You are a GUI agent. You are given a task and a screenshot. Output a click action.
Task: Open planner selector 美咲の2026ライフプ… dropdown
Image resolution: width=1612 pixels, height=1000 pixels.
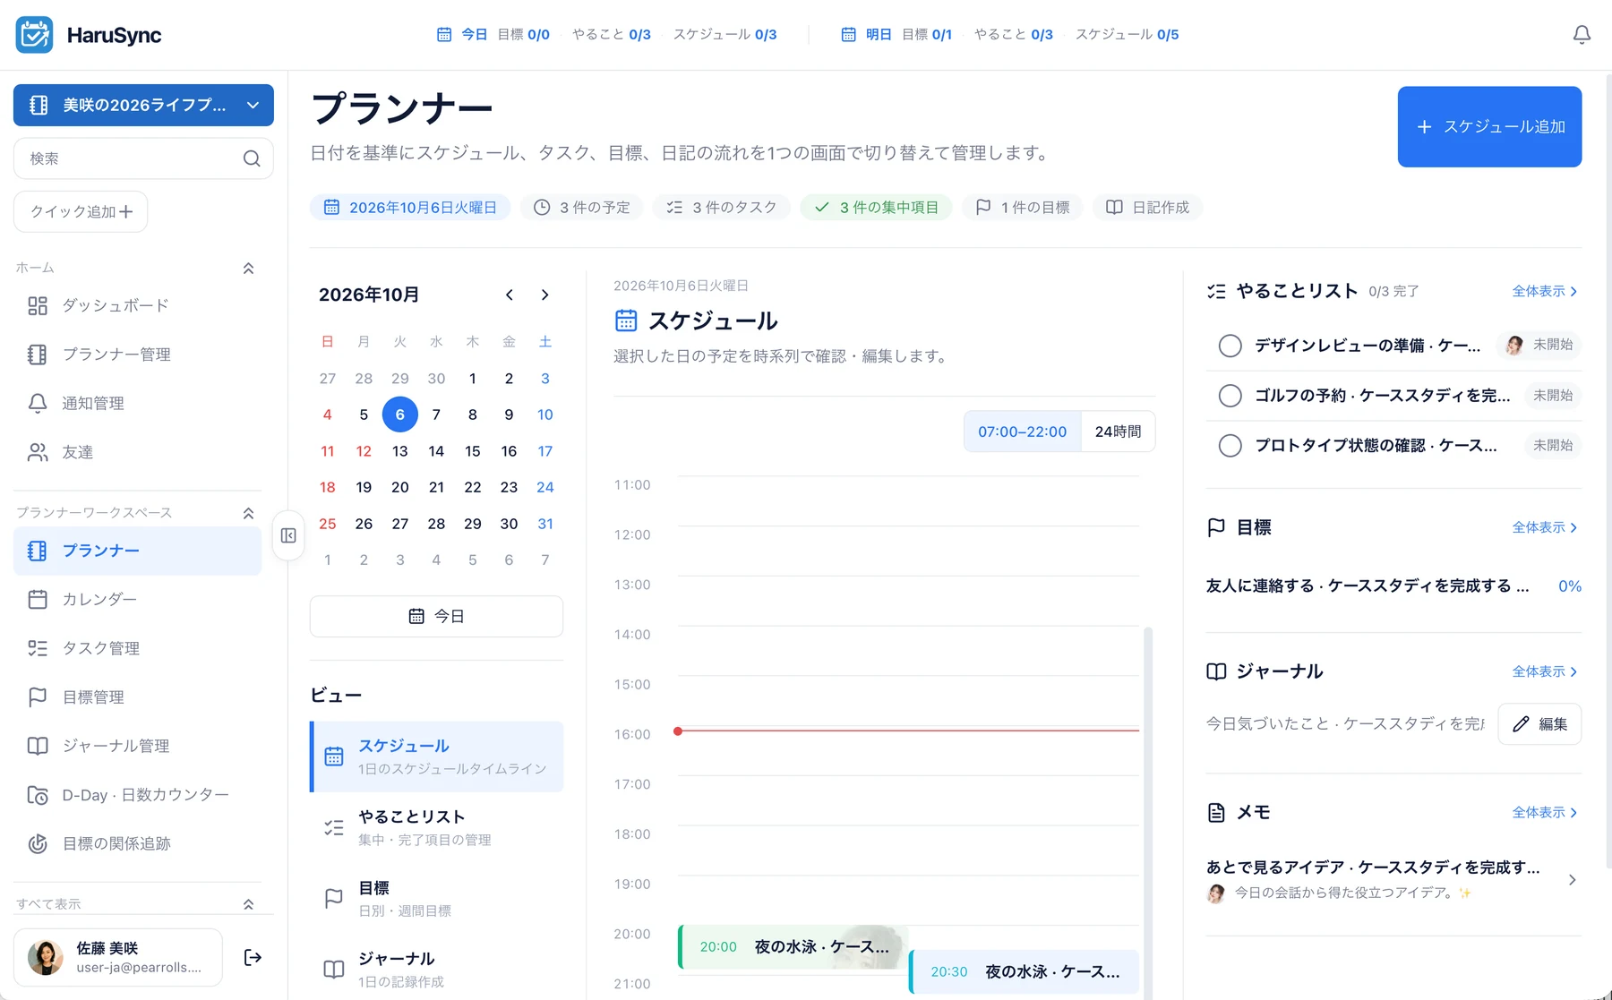[143, 106]
